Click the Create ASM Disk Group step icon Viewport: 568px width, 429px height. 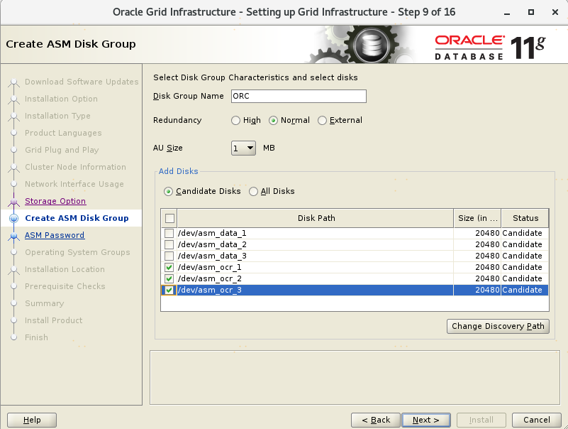13,219
